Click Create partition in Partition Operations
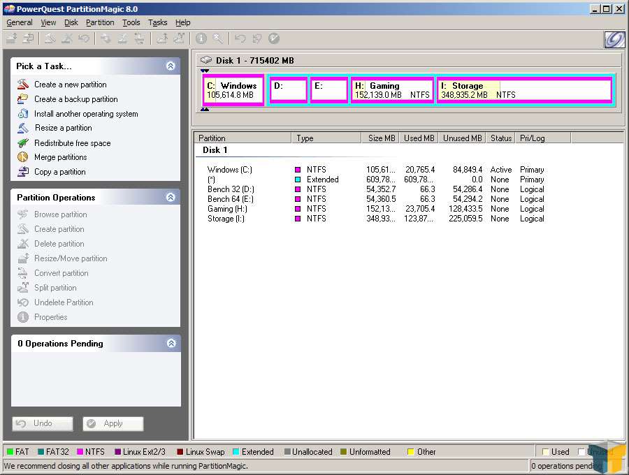This screenshot has height=475, width=629. click(59, 229)
